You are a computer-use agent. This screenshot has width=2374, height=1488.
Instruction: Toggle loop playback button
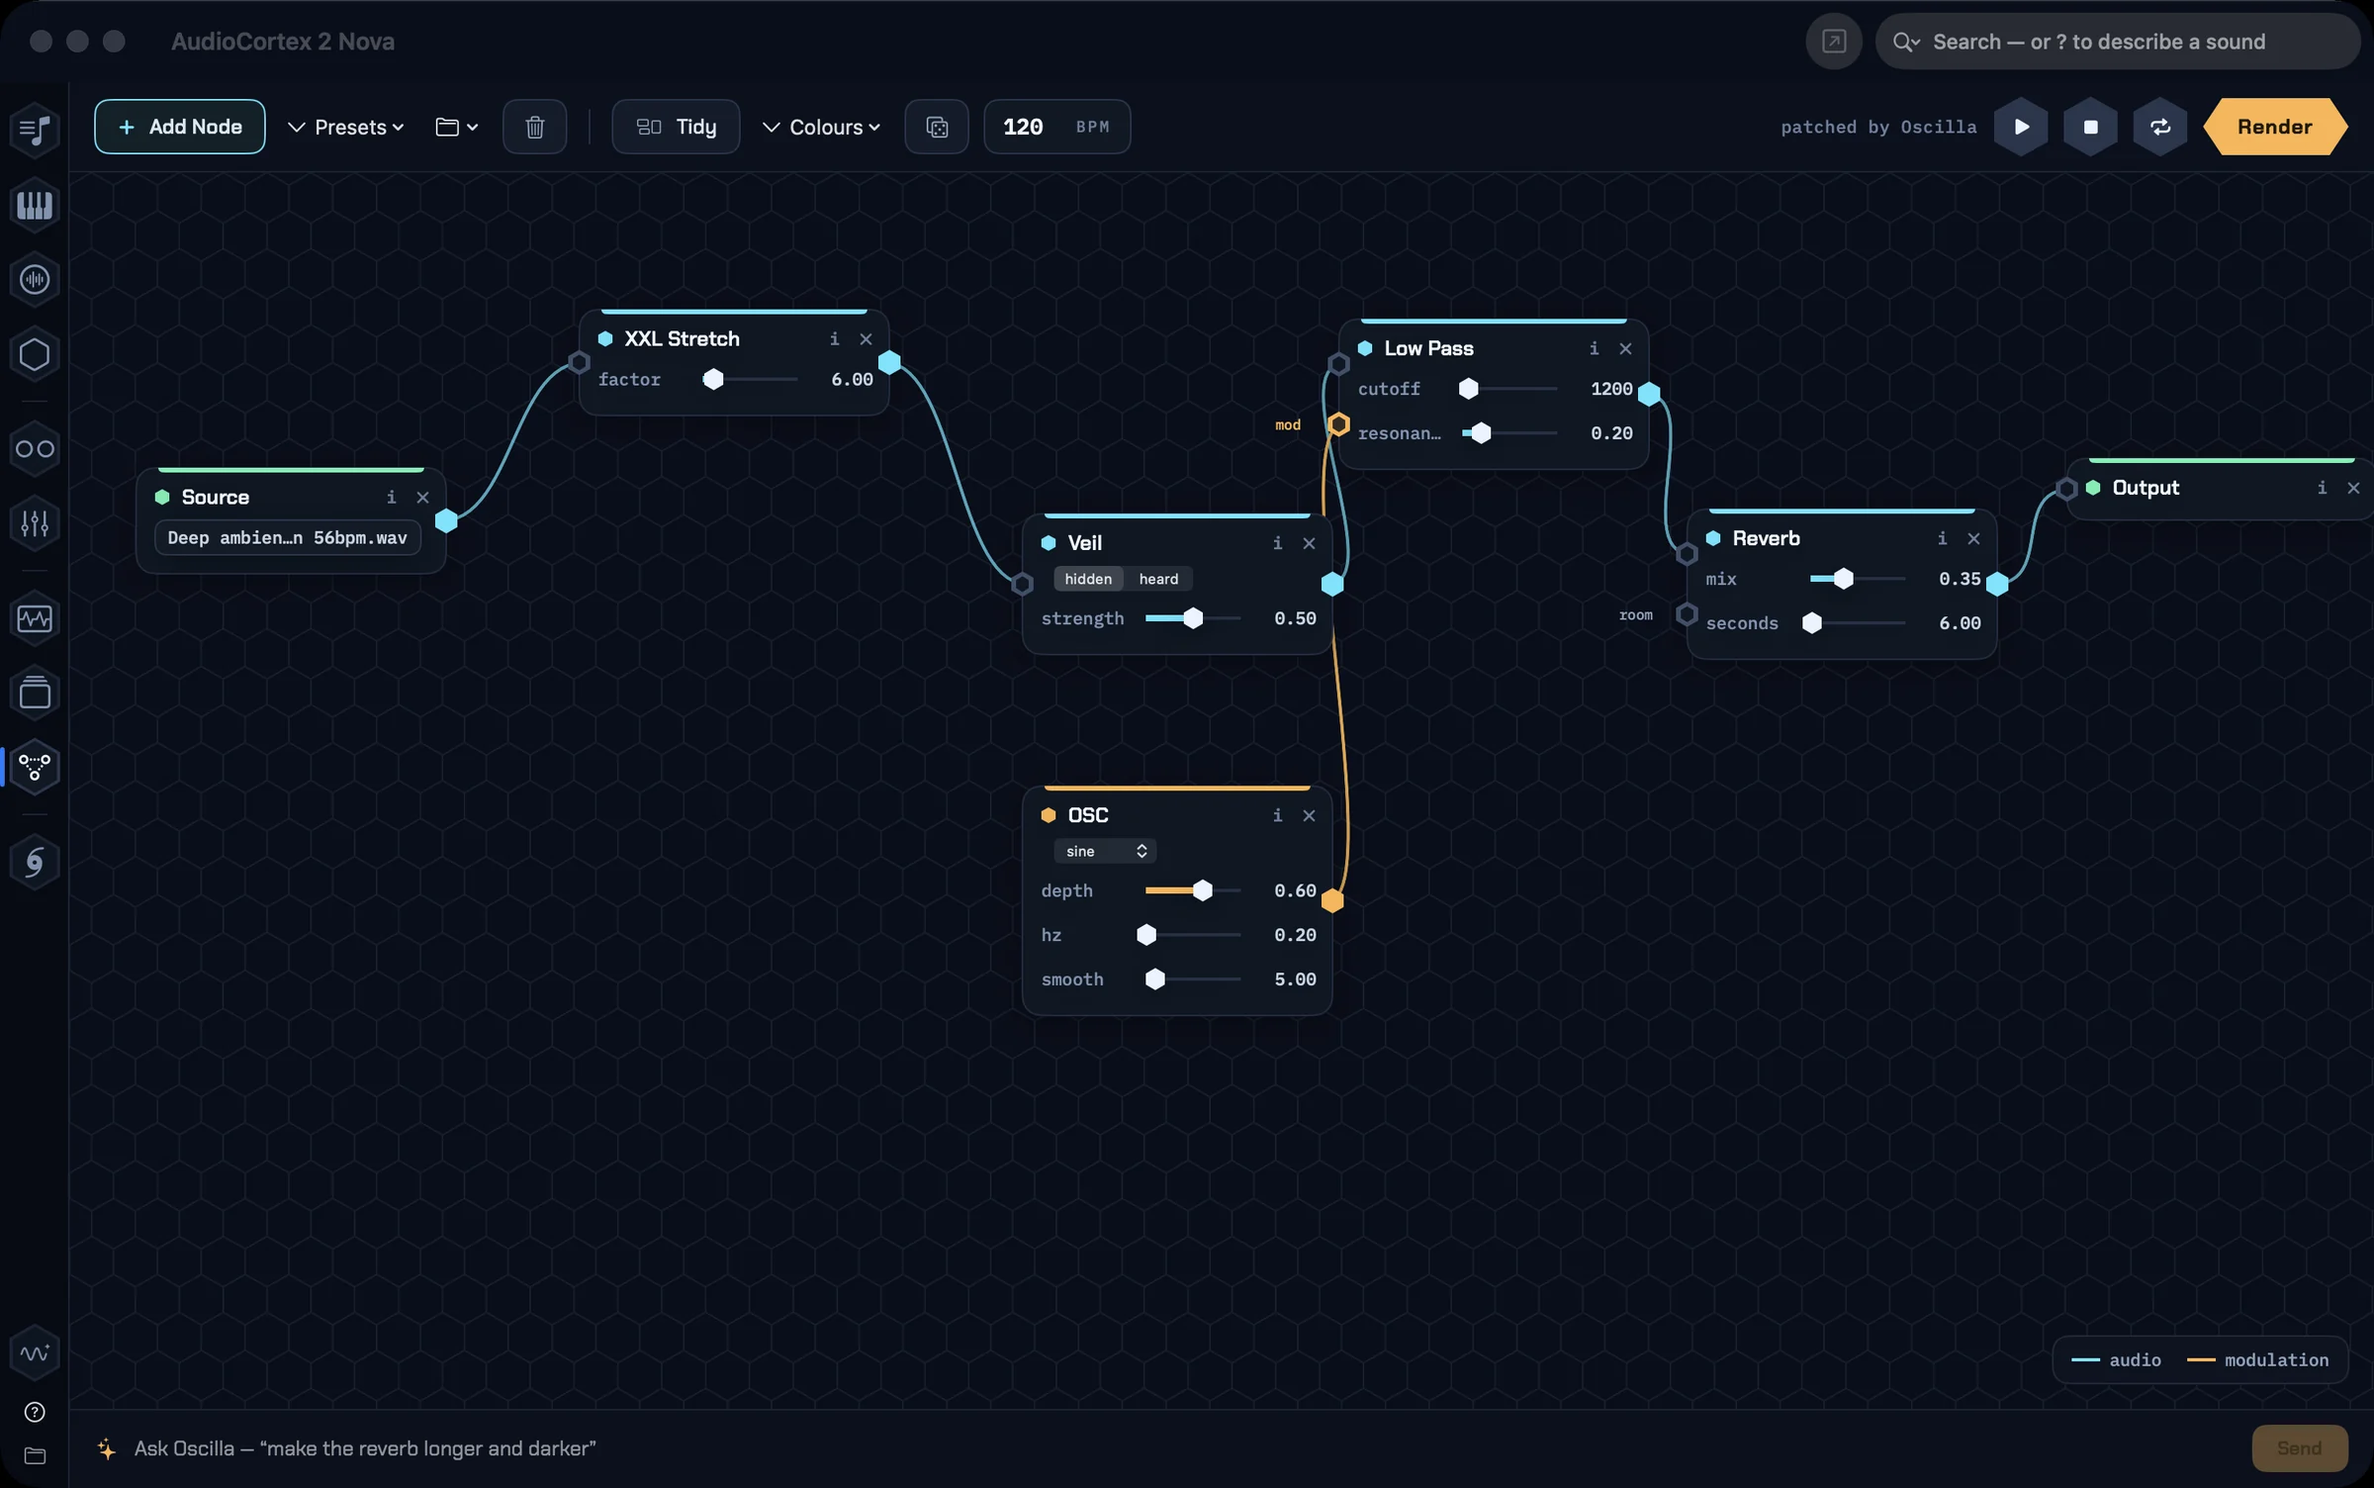(2160, 127)
